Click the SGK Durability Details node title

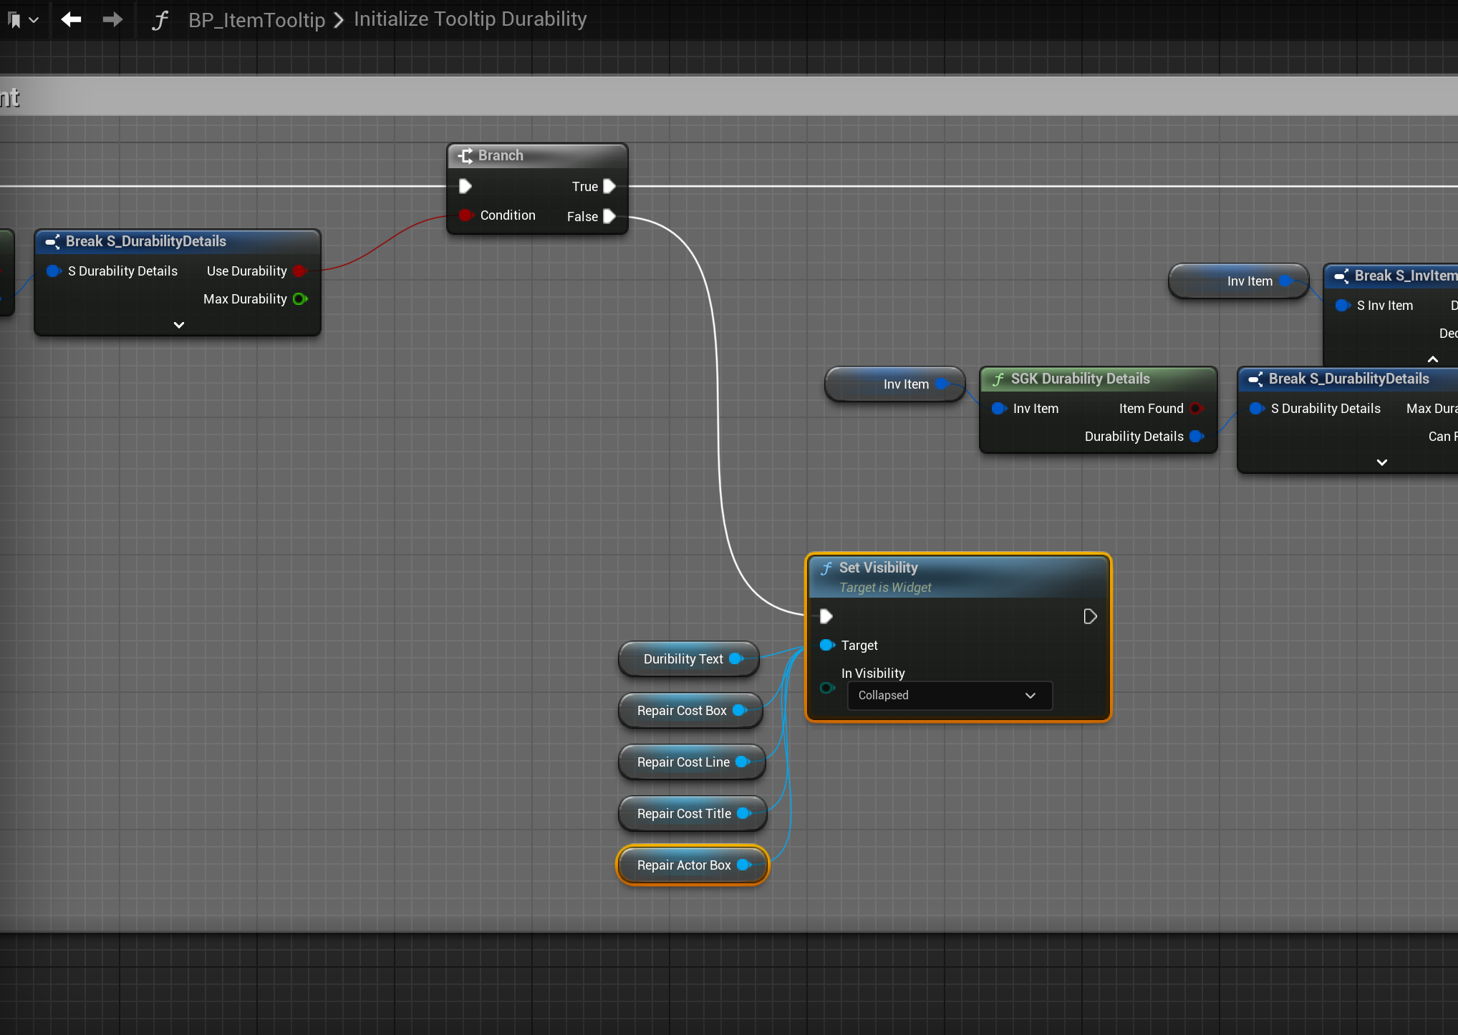pos(1080,379)
